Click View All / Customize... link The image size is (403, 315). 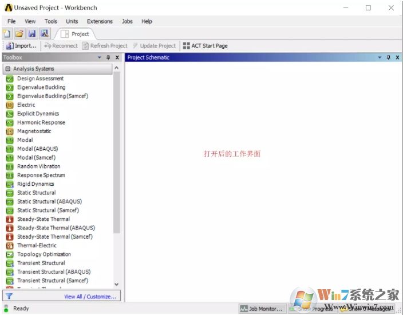90,297
